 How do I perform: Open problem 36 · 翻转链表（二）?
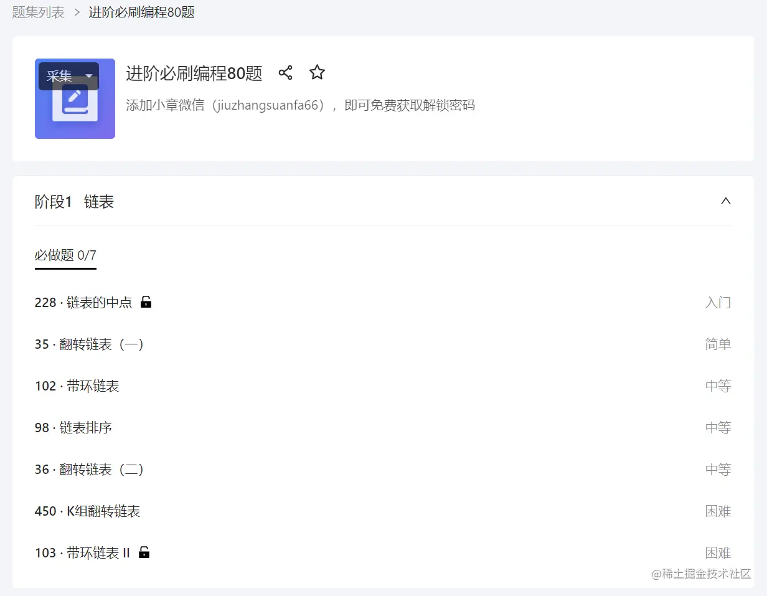pos(90,470)
